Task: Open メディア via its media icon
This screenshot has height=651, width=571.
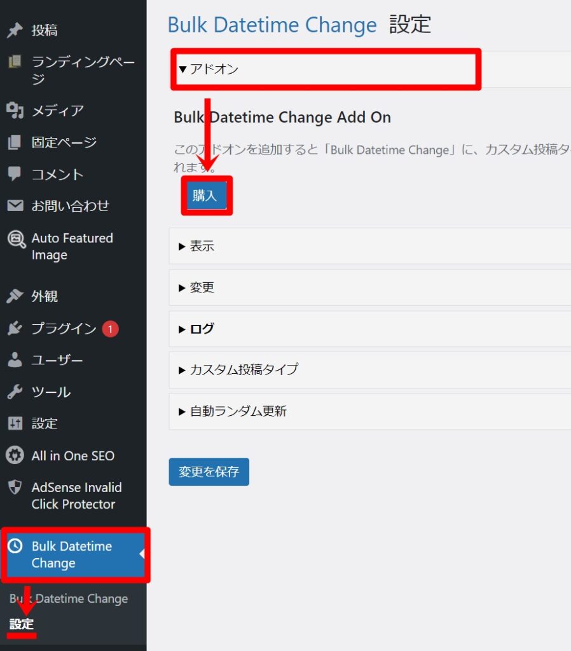Action: 13,111
